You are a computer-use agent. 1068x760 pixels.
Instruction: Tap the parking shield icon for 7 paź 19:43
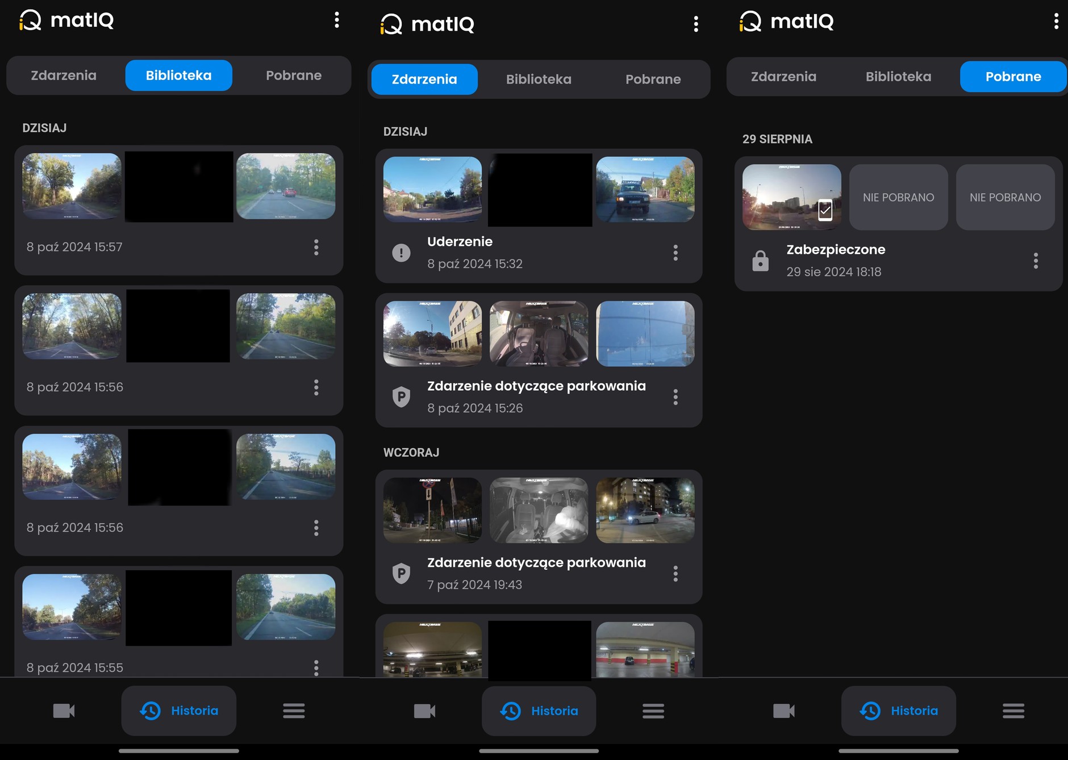click(x=401, y=573)
